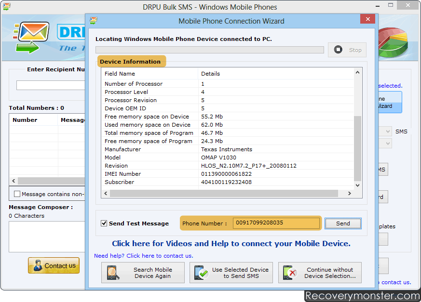Click the vertical scrollbar thumb in device list

(357, 148)
